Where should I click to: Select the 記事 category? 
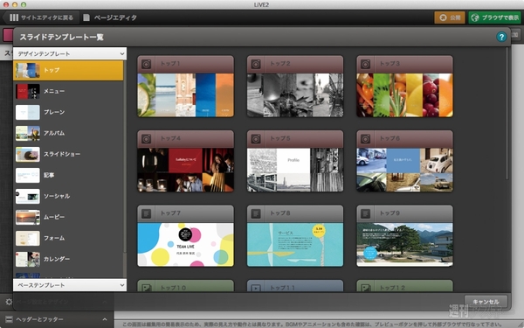point(68,175)
